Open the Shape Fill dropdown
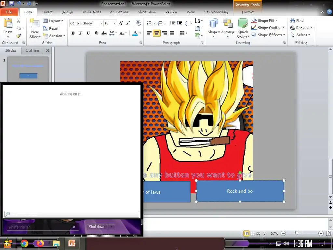333x250 pixels. tap(264, 21)
